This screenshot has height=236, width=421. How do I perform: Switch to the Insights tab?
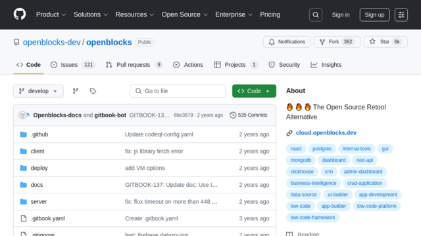(x=326, y=65)
